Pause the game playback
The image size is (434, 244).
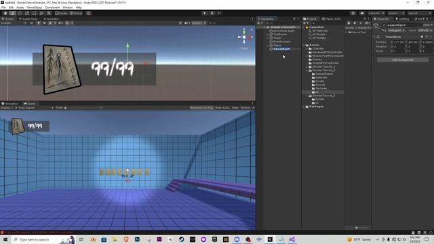click(x=212, y=13)
